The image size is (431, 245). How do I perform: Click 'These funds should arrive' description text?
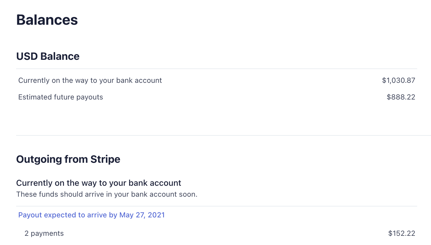point(107,194)
